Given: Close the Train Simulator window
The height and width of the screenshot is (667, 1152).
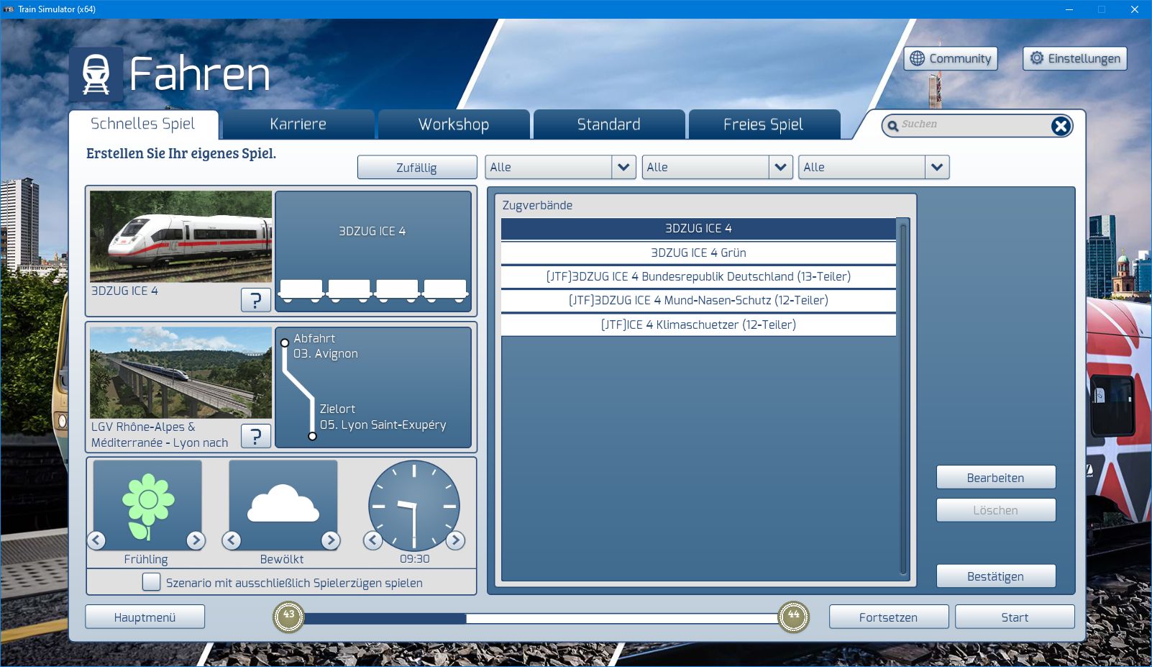Looking at the screenshot, I should pos(1135,9).
